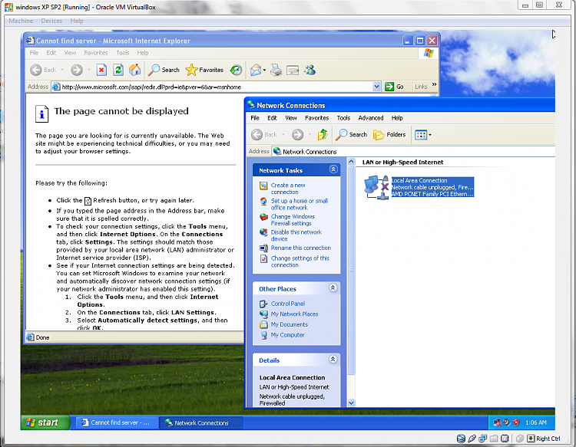Click the Home icon in Internet Explorer
576x447 pixels.
click(135, 70)
